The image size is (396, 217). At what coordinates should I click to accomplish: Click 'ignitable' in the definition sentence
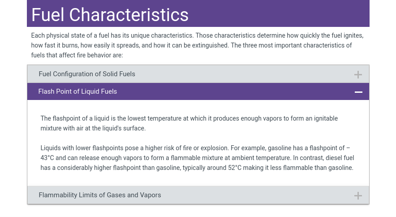point(323,118)
